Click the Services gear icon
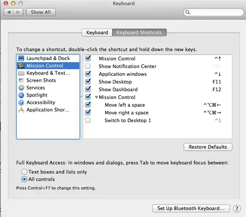This screenshot has height=217, width=246. tap(21, 88)
